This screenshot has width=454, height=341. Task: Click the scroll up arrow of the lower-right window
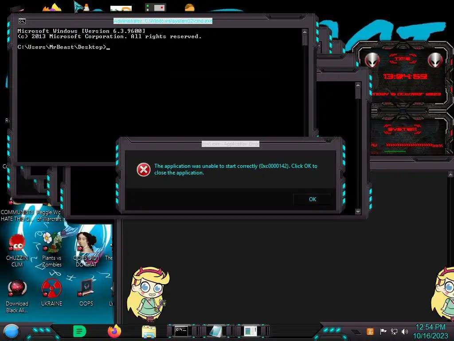click(450, 174)
